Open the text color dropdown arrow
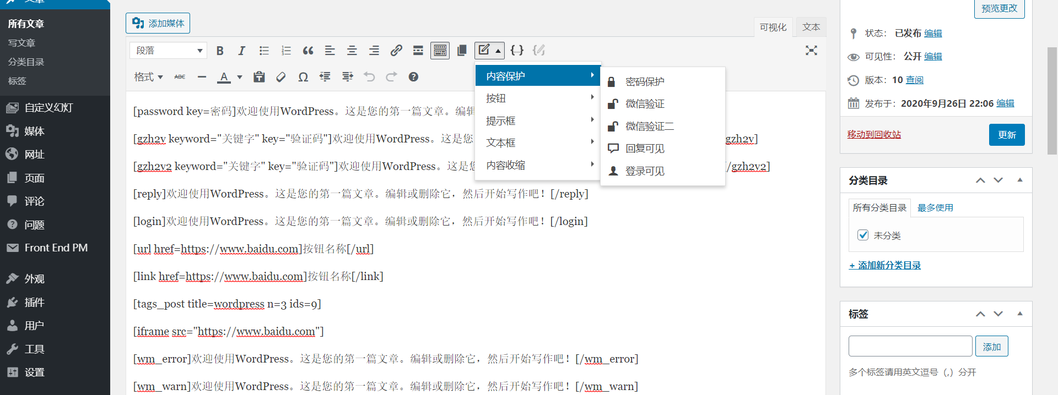 tap(240, 77)
